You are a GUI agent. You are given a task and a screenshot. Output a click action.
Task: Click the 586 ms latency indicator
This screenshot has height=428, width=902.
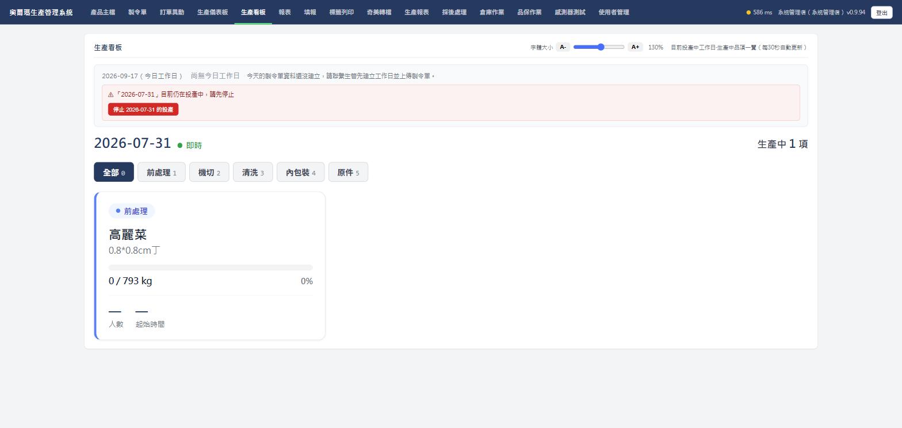(x=759, y=12)
